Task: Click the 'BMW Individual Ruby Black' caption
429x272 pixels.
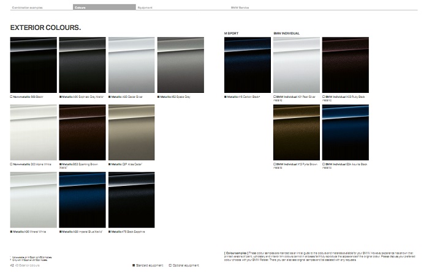Action: click(344, 98)
